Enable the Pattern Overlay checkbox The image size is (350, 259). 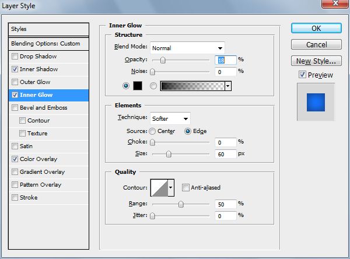click(15, 185)
